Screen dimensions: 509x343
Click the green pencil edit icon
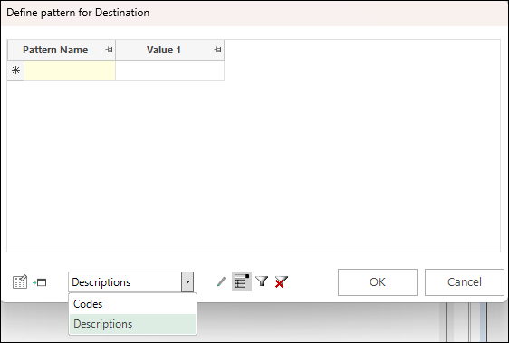[221, 281]
